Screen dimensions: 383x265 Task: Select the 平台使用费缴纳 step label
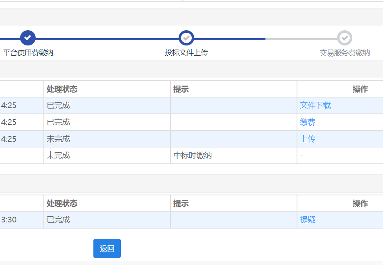pyautogui.click(x=28, y=53)
